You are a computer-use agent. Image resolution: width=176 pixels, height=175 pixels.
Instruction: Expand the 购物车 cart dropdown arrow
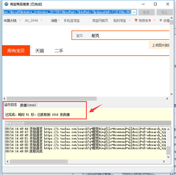pyautogui.click(x=154, y=20)
